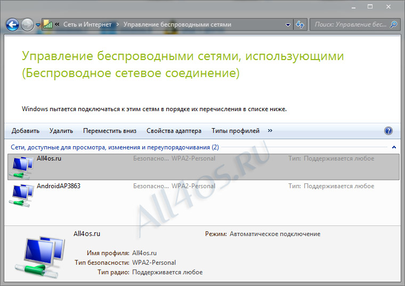
Task: Select the AndroidAP3863 network name
Action: [59, 186]
